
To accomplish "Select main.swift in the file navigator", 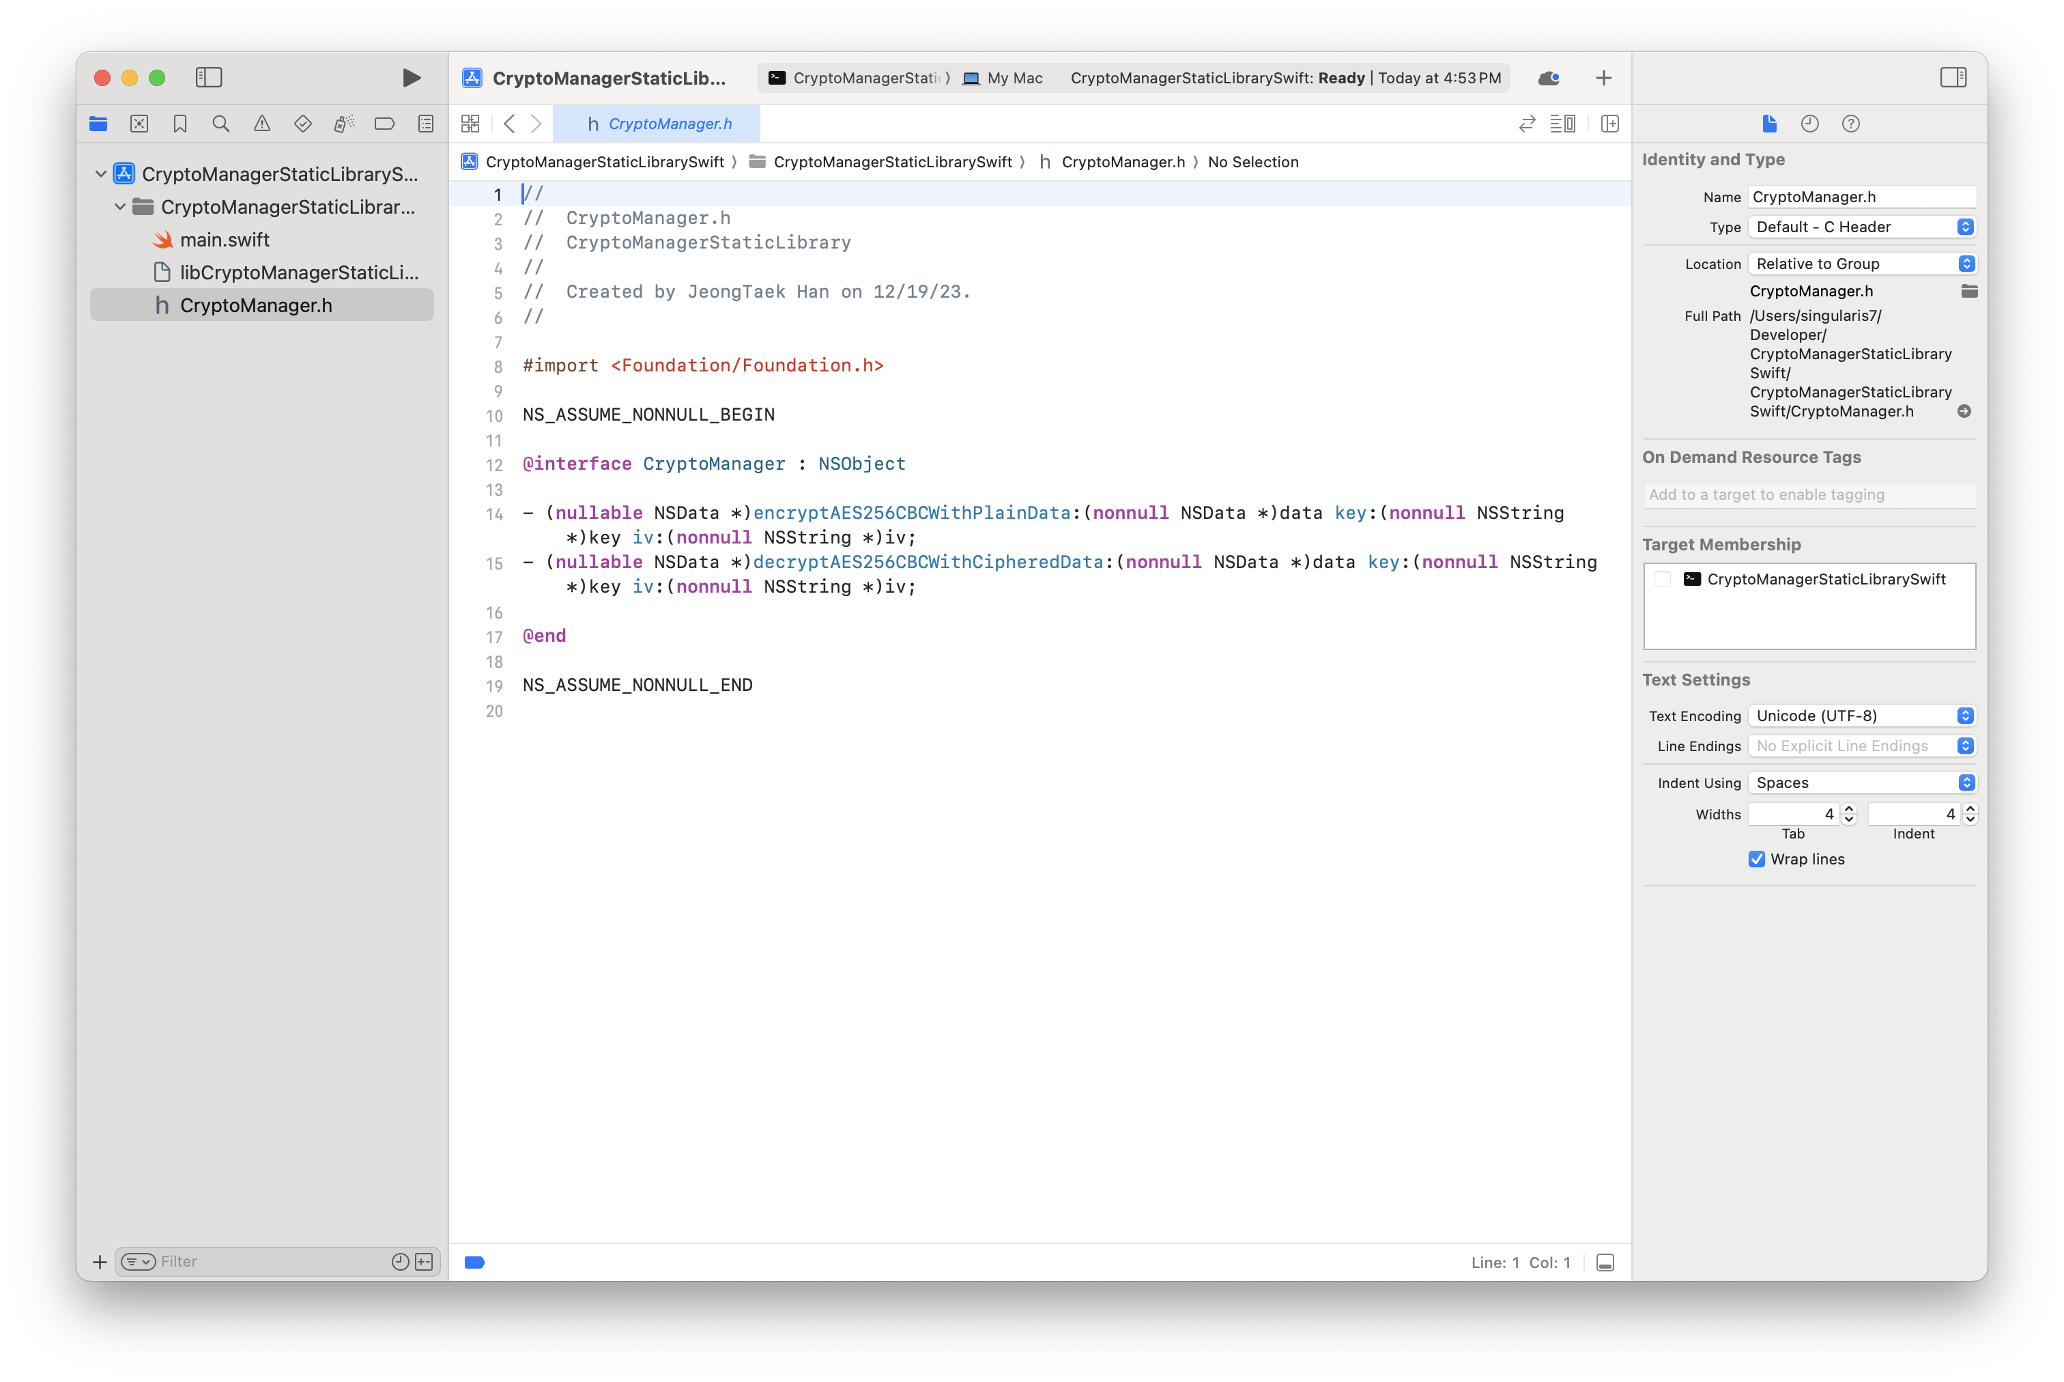I will [x=225, y=240].
